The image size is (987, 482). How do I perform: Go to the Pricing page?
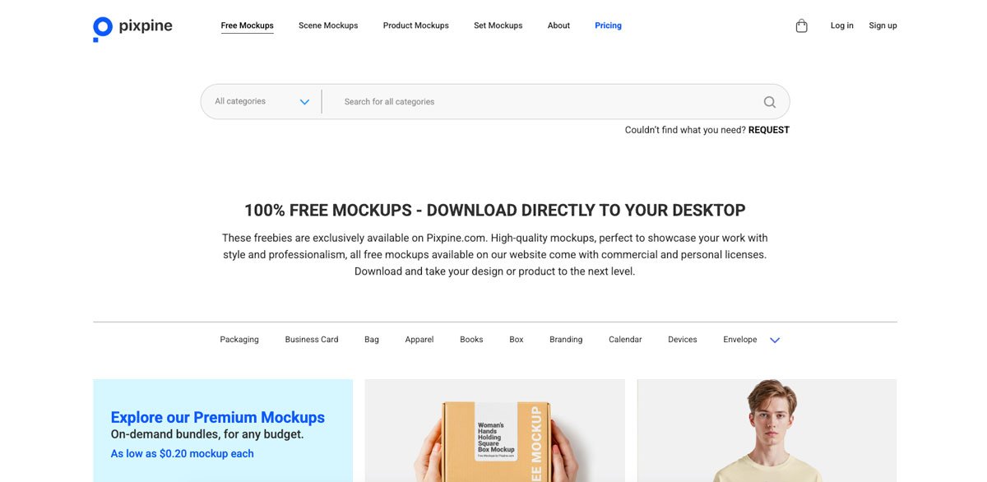(x=608, y=25)
